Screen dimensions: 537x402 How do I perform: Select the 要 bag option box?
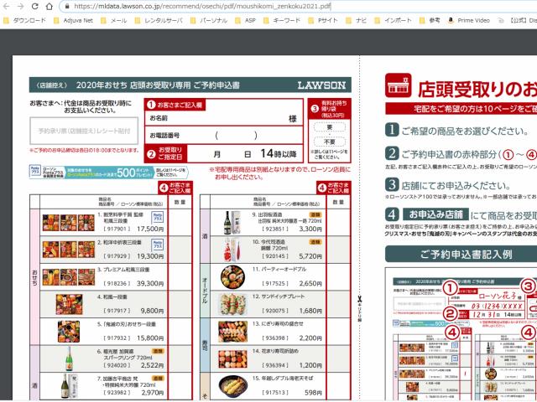[328, 127]
